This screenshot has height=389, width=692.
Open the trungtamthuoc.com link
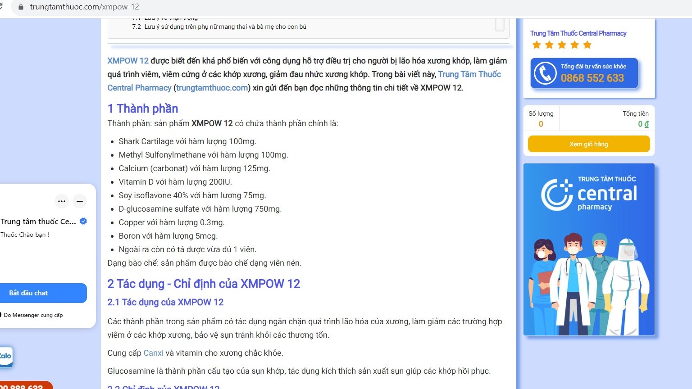coord(212,88)
